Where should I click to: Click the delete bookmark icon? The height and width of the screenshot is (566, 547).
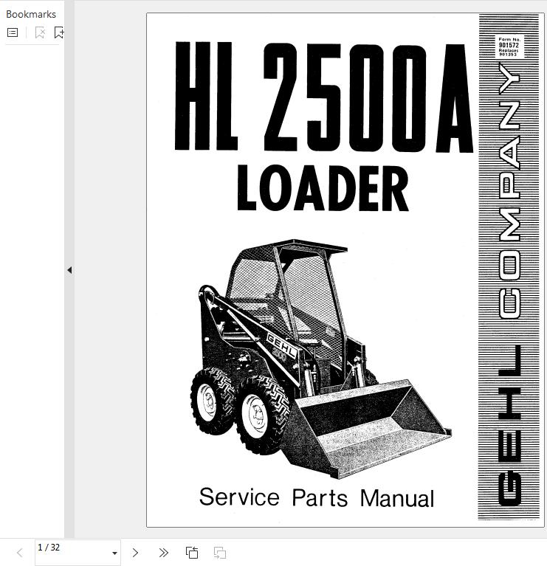point(40,32)
